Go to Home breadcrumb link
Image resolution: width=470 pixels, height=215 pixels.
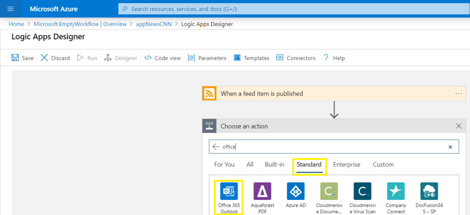[x=17, y=24]
